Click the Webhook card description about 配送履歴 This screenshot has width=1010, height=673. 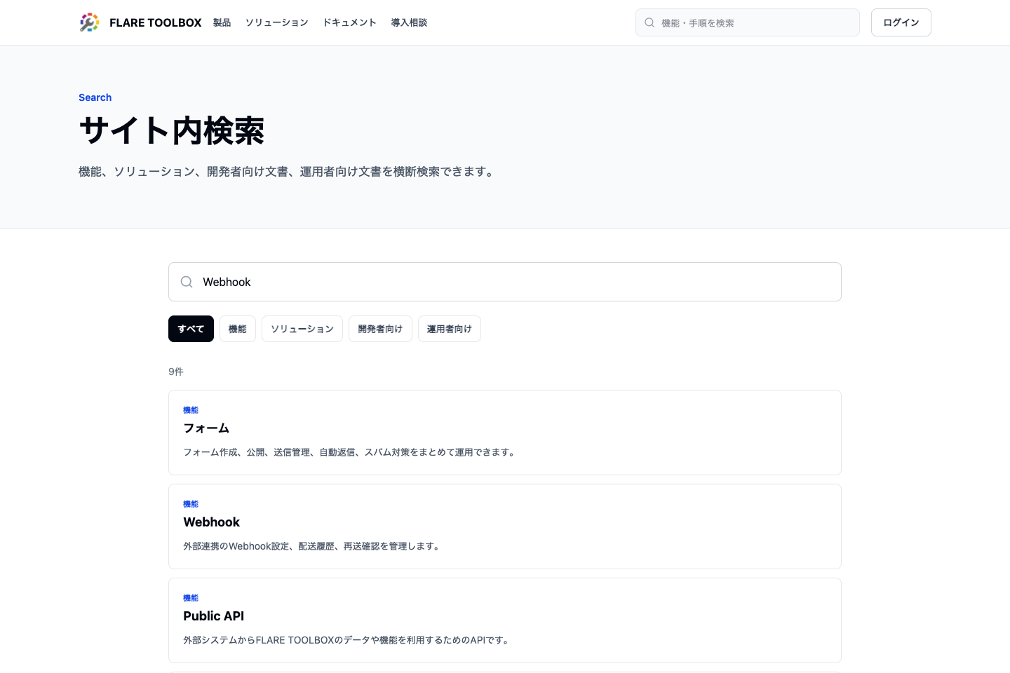pyautogui.click(x=313, y=546)
